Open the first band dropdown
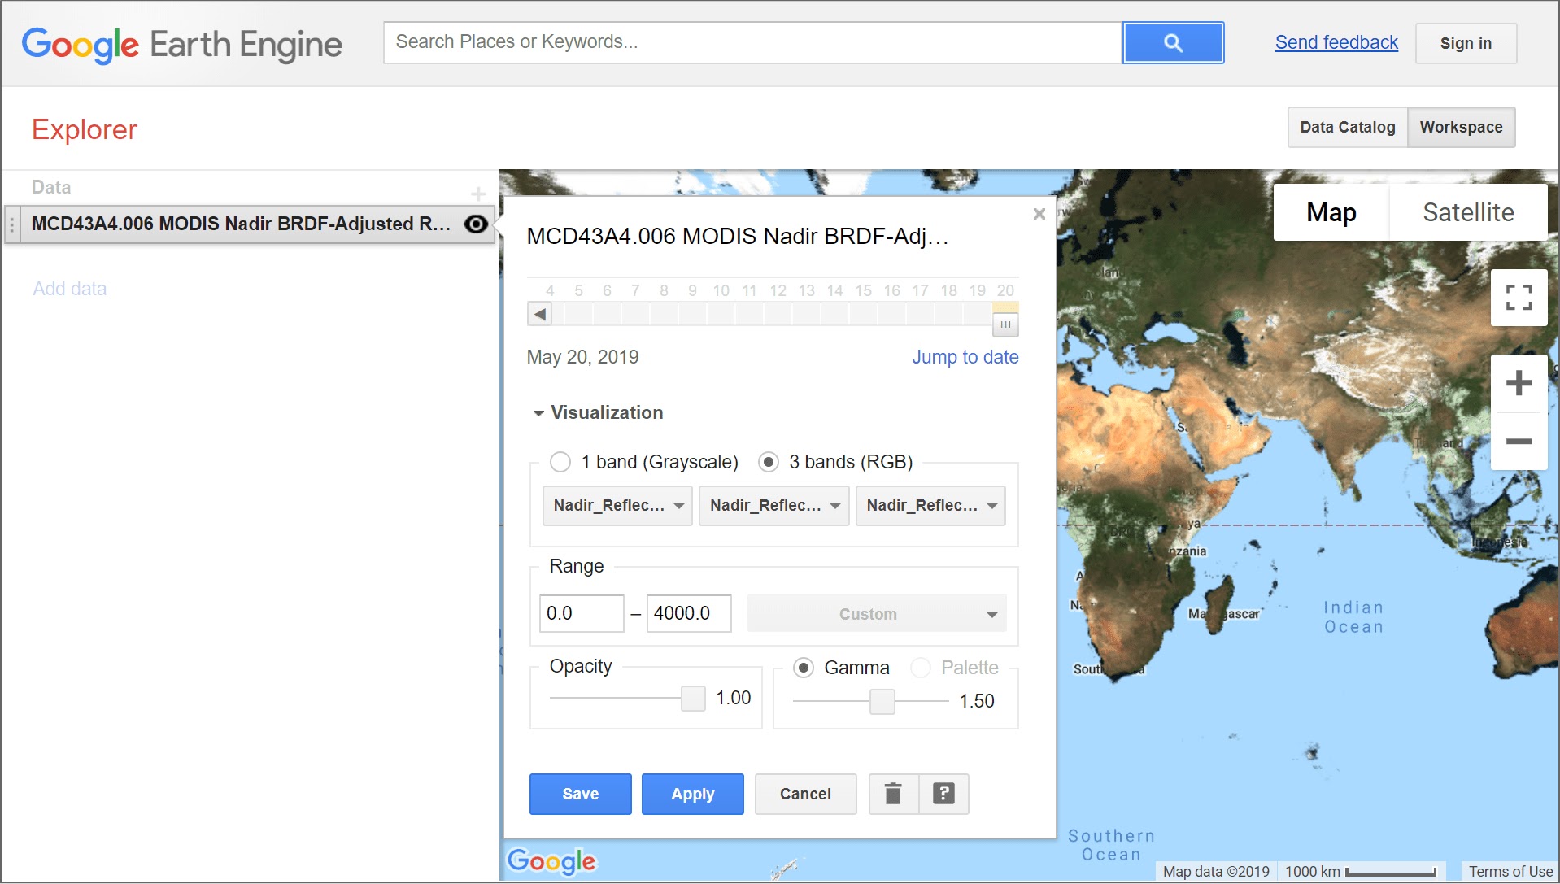1560x884 pixels. [x=617, y=506]
